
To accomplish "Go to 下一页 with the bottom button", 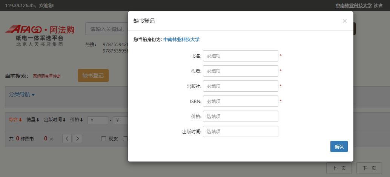I will [x=369, y=168].
